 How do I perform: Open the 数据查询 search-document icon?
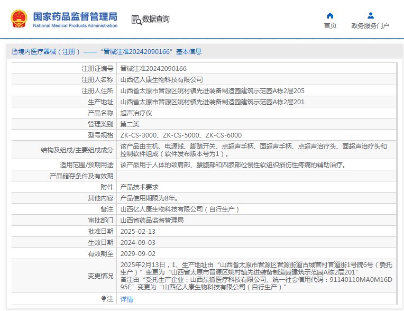(136, 20)
